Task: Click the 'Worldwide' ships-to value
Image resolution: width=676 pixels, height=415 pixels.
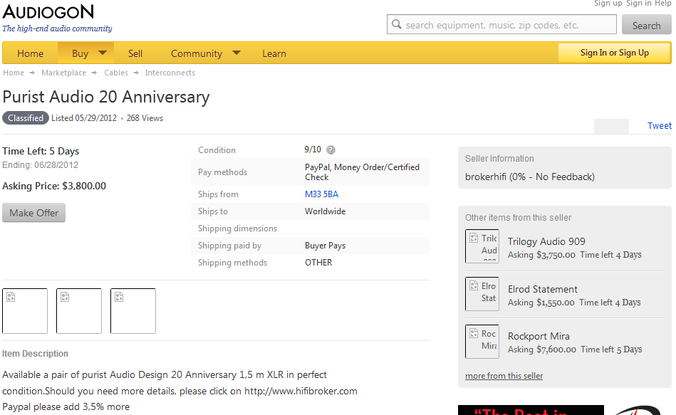Action: point(325,211)
